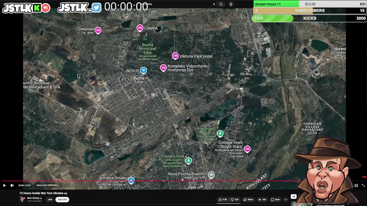Click the Twitter bird icon in overlay
This screenshot has height=206, width=367.
coord(97,8)
